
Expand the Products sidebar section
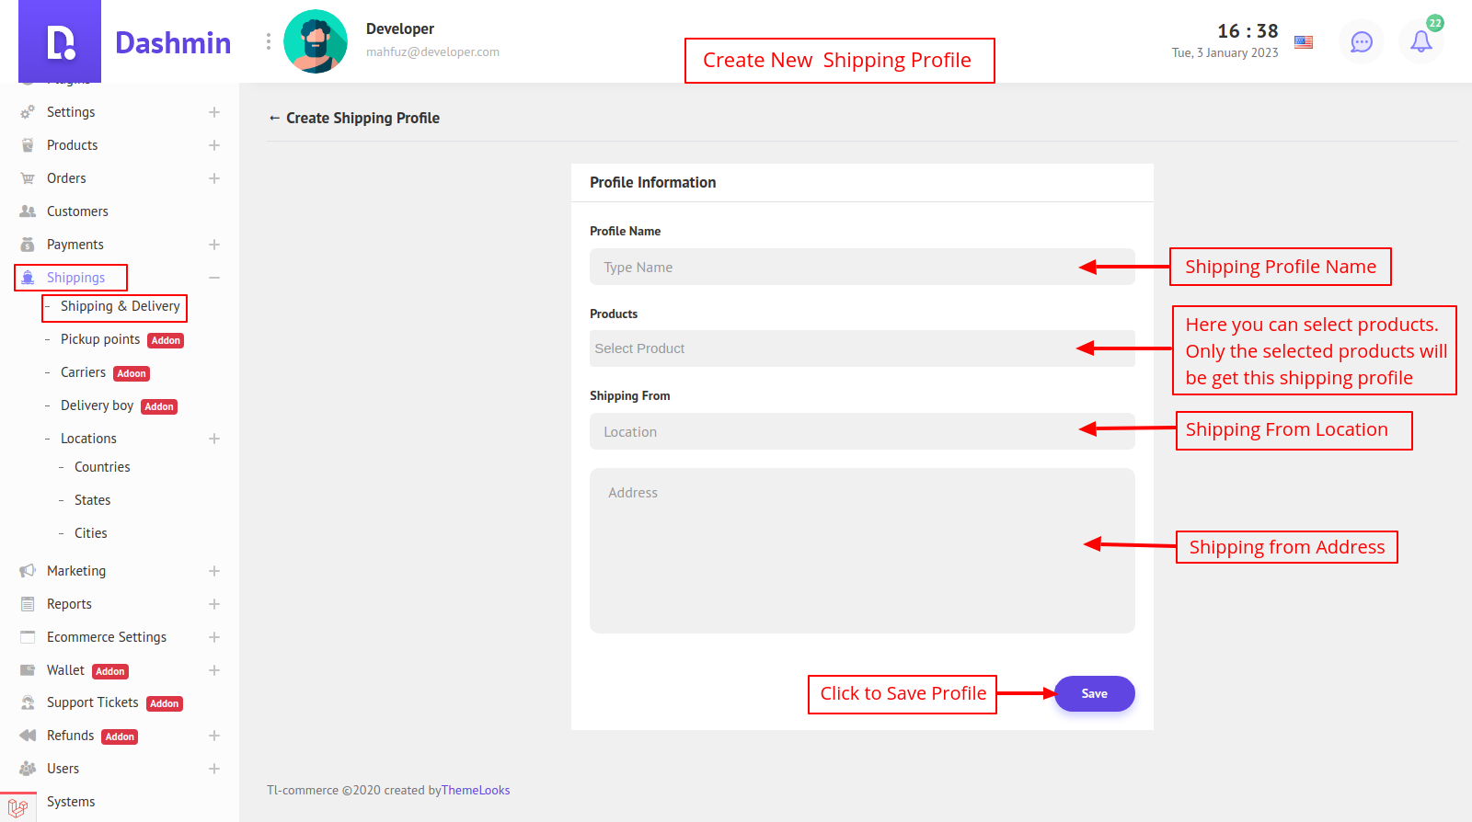click(214, 145)
